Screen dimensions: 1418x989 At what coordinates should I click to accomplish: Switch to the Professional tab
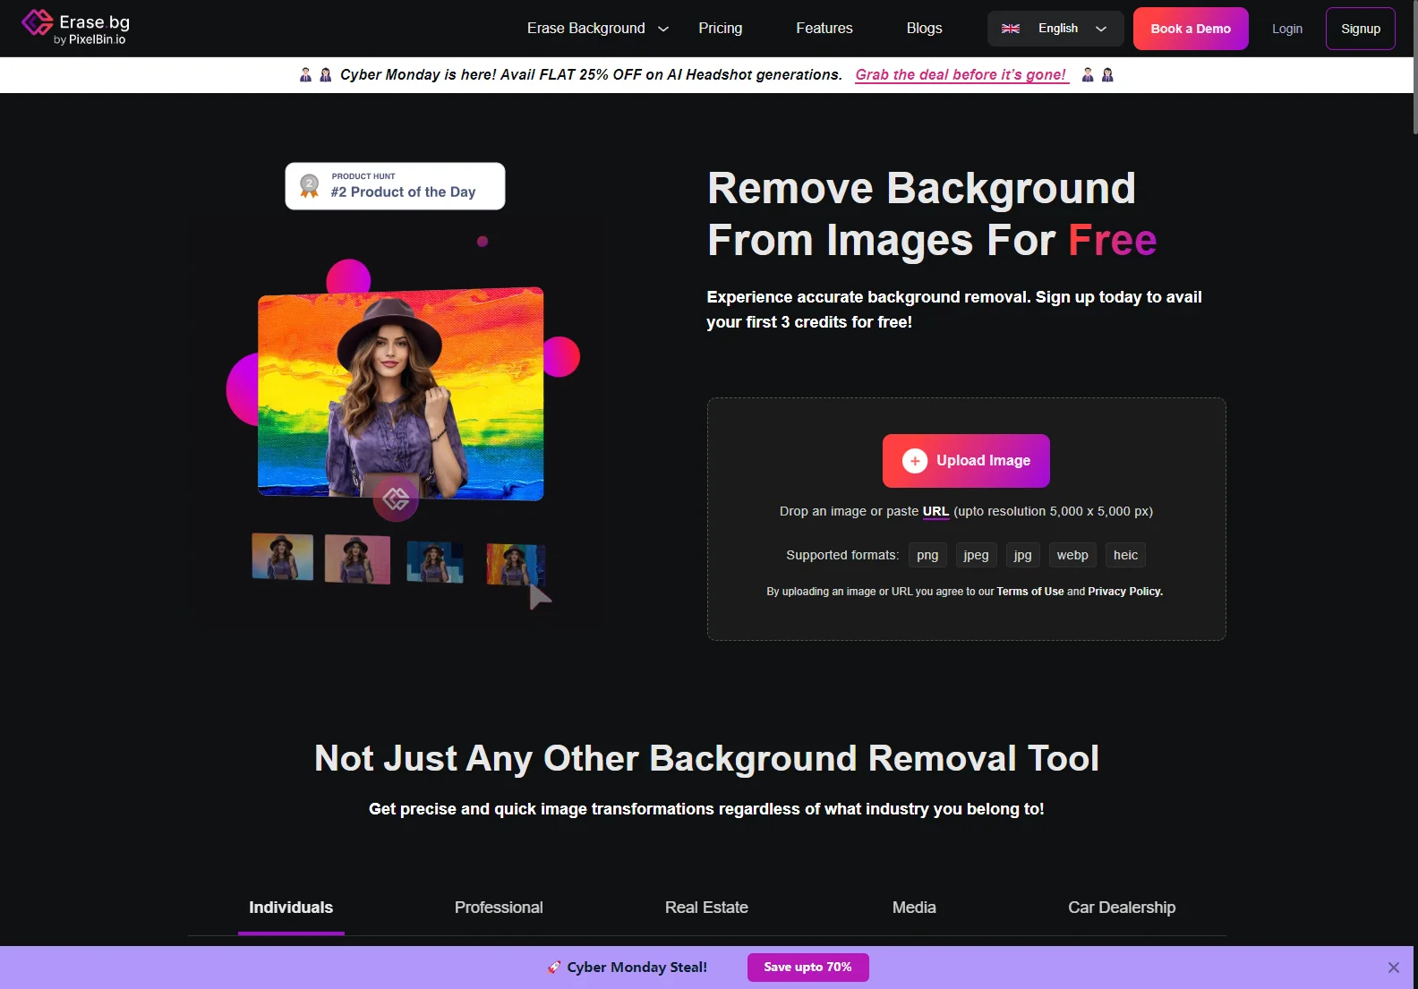(x=499, y=908)
